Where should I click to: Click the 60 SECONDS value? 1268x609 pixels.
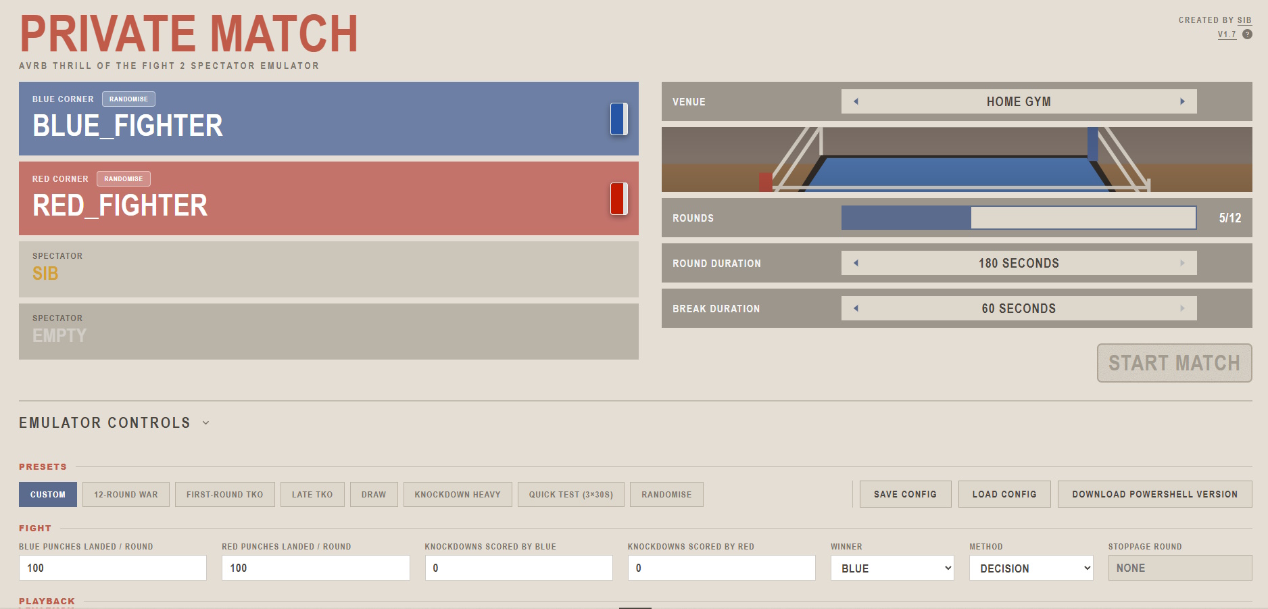[1019, 308]
